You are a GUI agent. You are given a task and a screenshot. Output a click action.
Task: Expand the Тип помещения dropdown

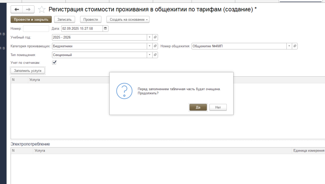pos(149,54)
